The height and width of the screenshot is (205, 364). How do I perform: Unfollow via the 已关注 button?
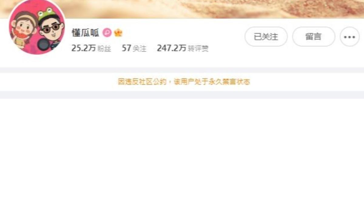coord(266,37)
